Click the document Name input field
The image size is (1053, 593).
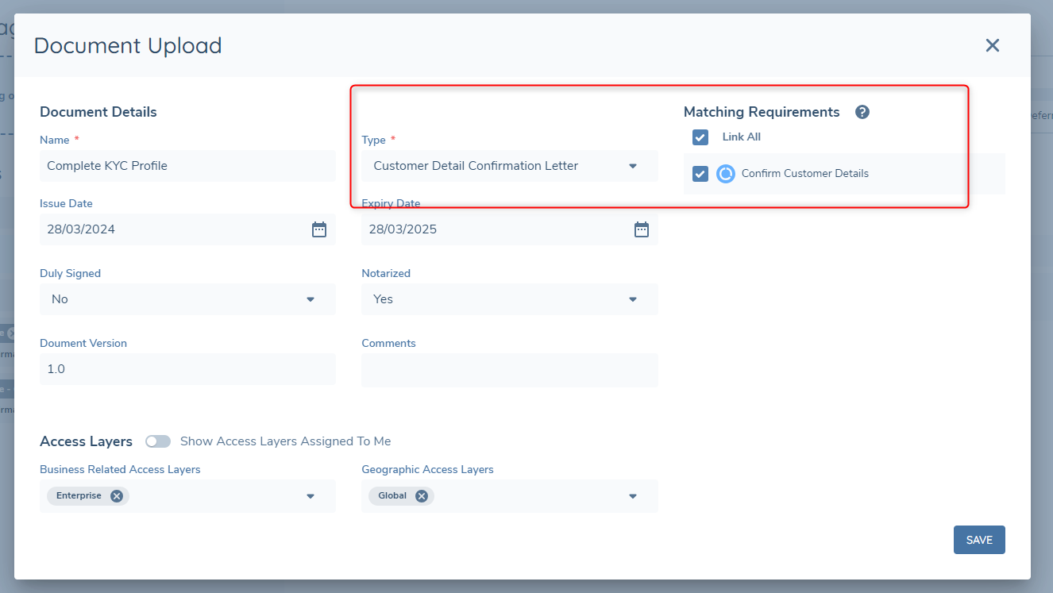pyautogui.click(x=187, y=166)
